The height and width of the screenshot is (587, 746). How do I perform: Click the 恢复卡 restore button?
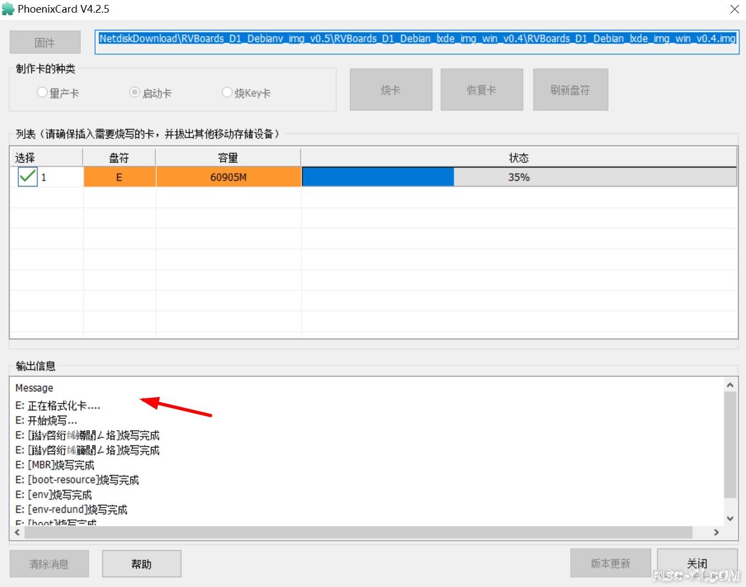tap(482, 90)
